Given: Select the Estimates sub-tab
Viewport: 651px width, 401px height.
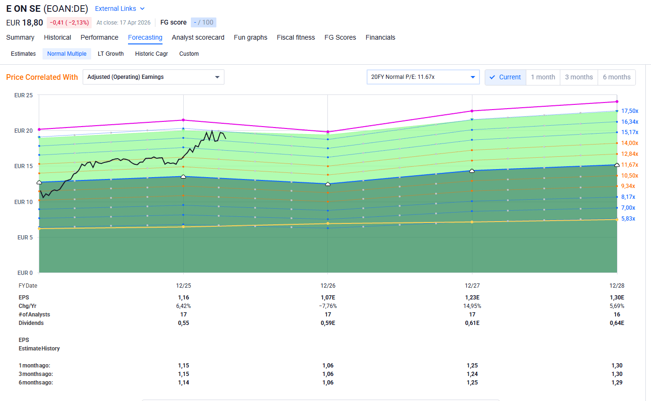Looking at the screenshot, I should [x=23, y=54].
